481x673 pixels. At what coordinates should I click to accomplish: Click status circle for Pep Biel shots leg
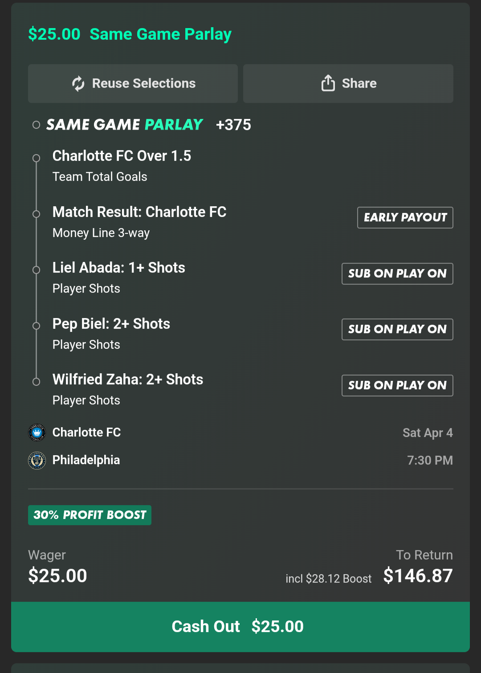(x=37, y=326)
